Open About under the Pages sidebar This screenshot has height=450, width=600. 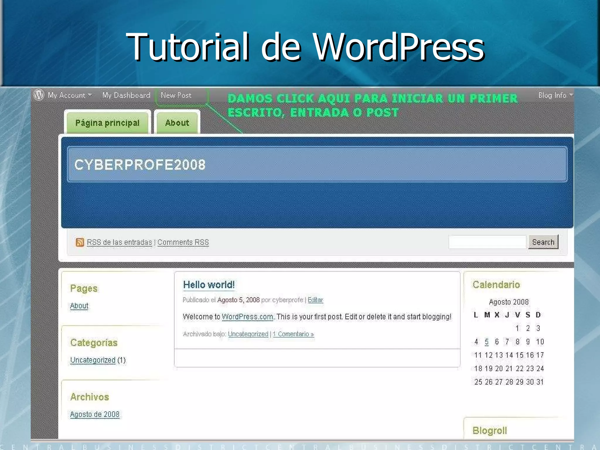pos(79,306)
